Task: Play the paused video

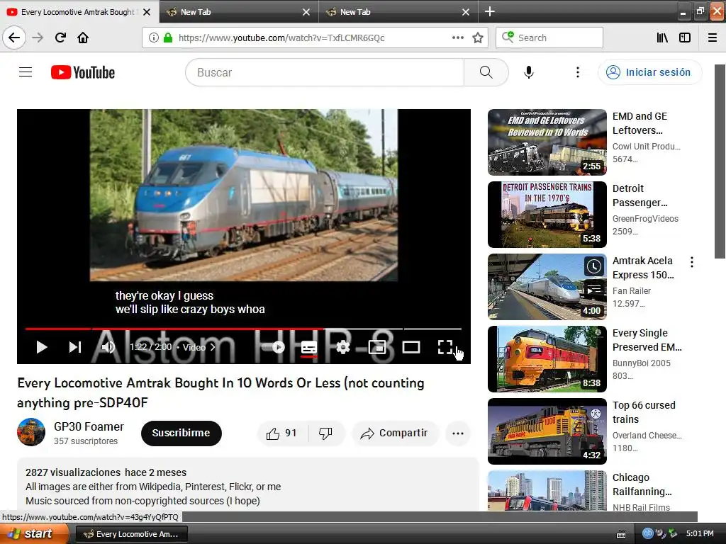Action: click(x=41, y=347)
